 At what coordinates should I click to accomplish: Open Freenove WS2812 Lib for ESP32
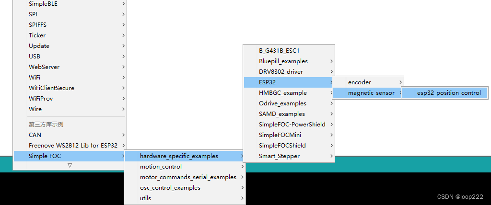tap(70, 146)
